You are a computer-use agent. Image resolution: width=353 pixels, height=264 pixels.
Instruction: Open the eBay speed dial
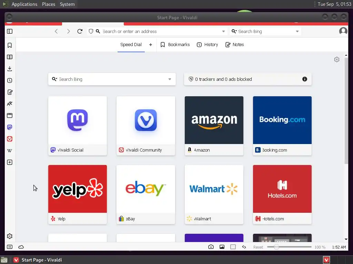tap(146, 195)
